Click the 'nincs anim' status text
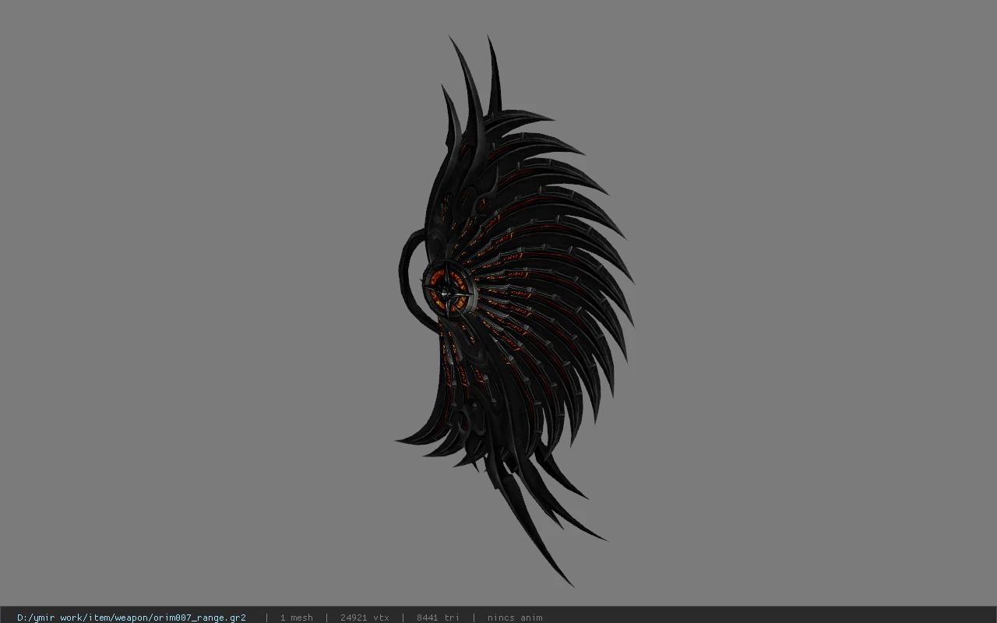Image resolution: width=997 pixels, height=623 pixels. click(515, 618)
